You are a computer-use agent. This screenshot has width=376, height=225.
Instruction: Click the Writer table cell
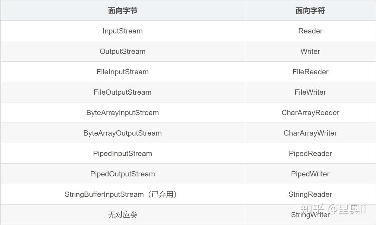coord(310,51)
